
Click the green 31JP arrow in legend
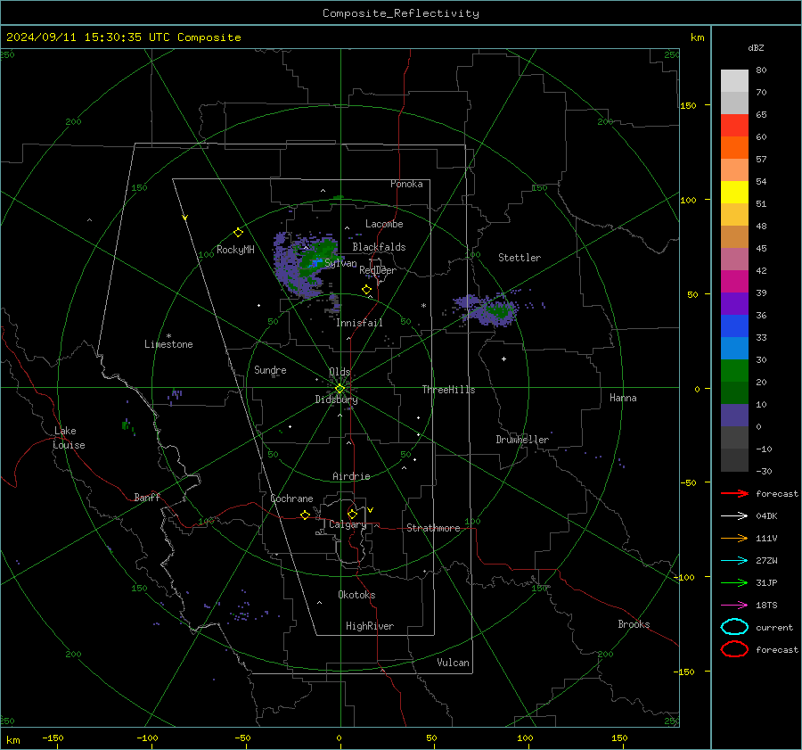[734, 582]
